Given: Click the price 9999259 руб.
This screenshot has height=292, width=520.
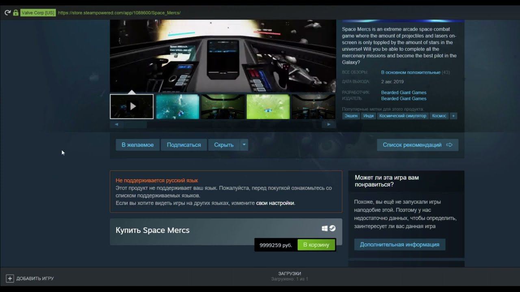Looking at the screenshot, I should (276, 245).
